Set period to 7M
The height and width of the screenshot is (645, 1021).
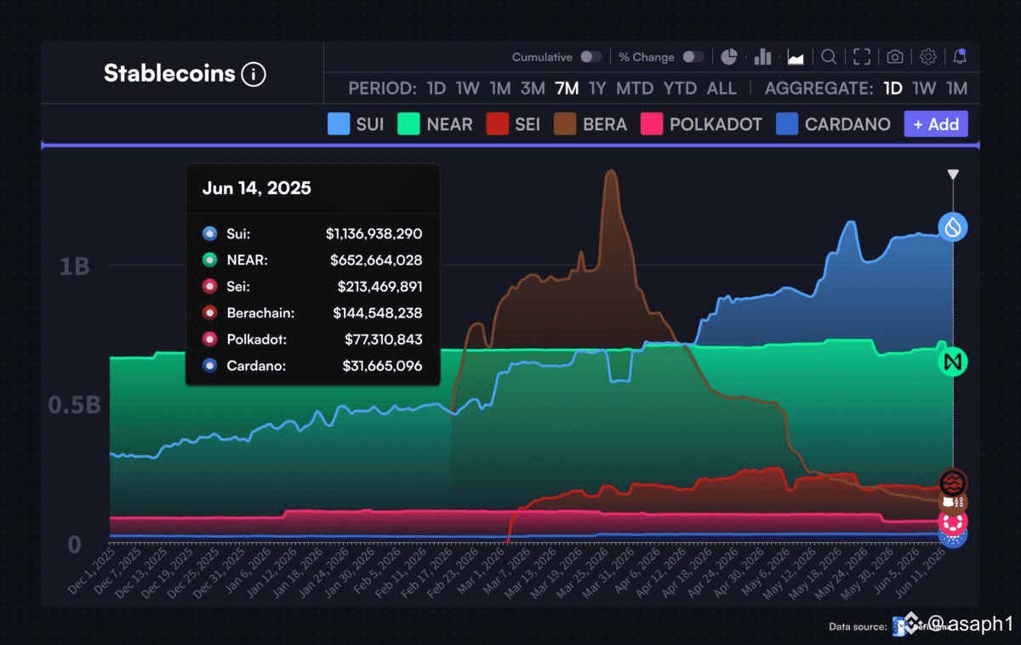567,88
